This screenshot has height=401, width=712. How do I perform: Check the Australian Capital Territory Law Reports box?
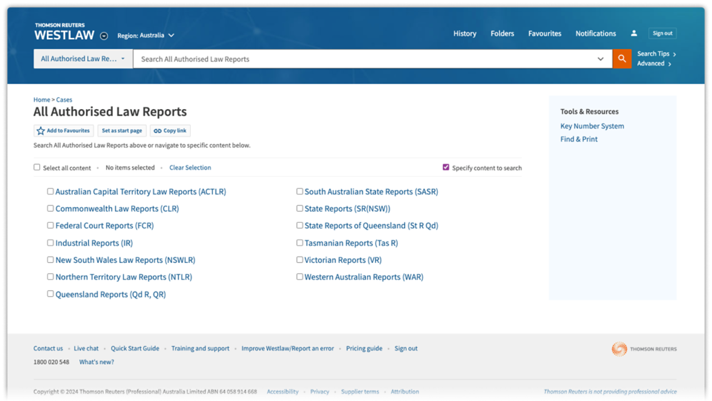pos(50,191)
